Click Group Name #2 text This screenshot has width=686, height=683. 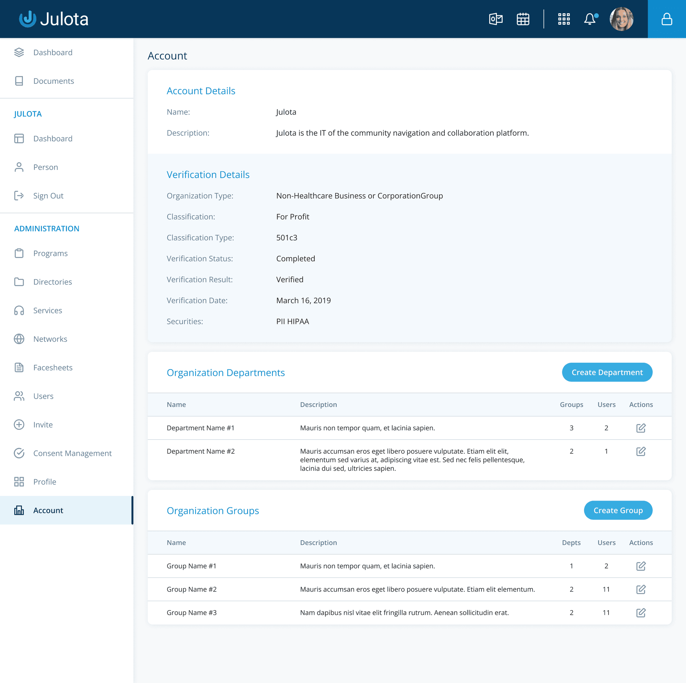pyautogui.click(x=192, y=589)
